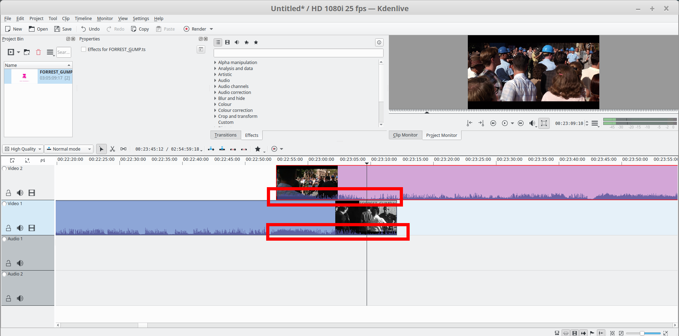Click the Open project button
Image resolution: width=679 pixels, height=336 pixels.
point(38,29)
